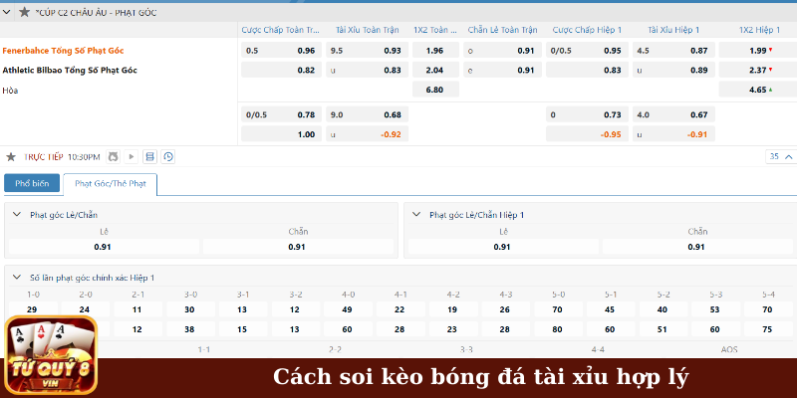Choose Lẻ 0.91 in Phạt góc Lẻ/Chẵn
The image size is (797, 398).
[x=104, y=247]
